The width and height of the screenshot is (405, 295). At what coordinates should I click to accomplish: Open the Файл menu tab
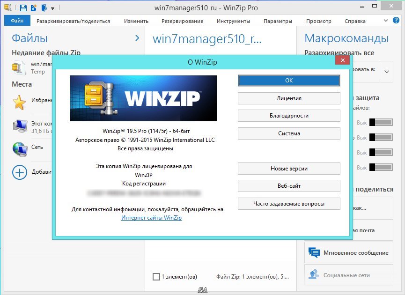pos(17,21)
